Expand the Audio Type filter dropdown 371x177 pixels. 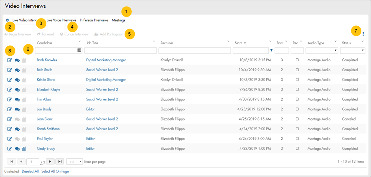(x=322, y=50)
